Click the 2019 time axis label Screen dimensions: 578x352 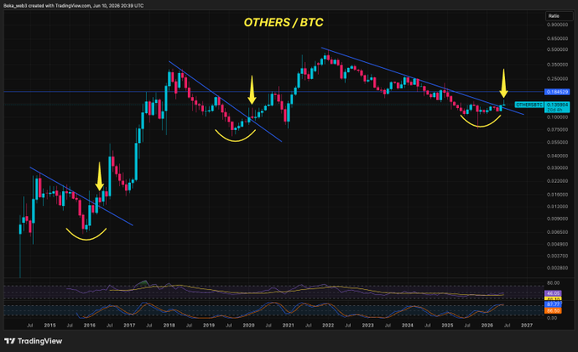209,325
